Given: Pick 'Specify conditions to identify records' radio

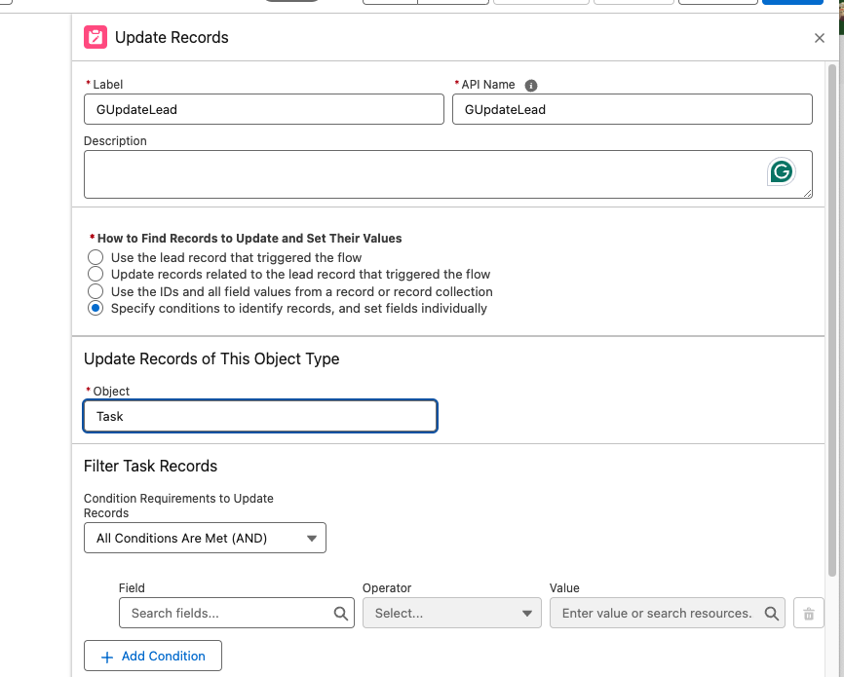Looking at the screenshot, I should (x=96, y=308).
